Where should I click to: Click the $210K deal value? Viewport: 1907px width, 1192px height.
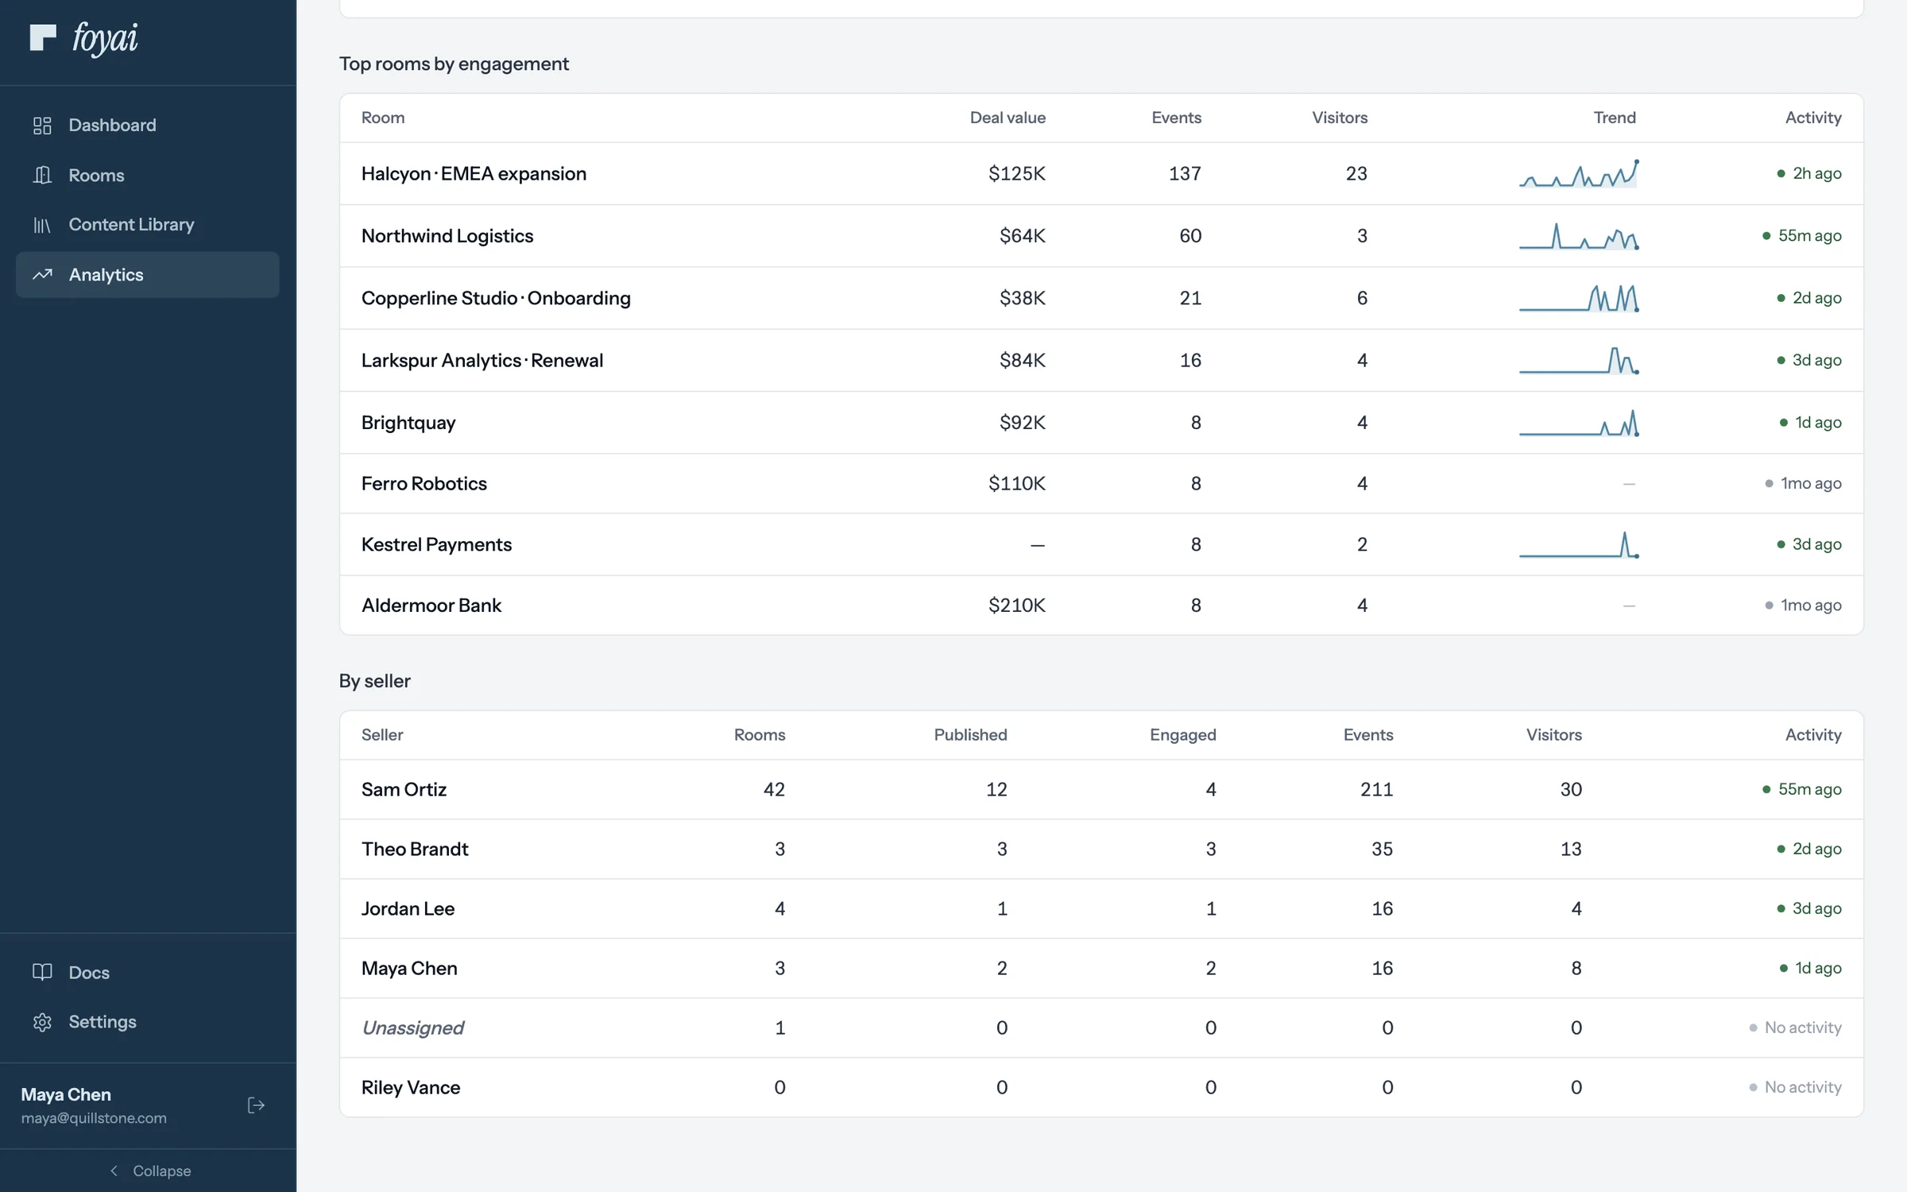1017,606
